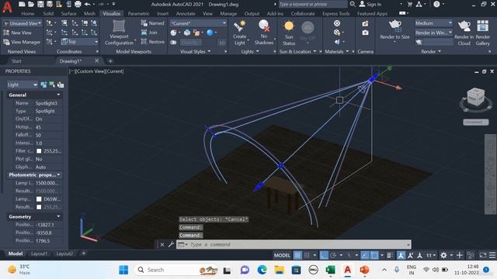
Task: Open the Unsaved View dropdown
Action: coord(23,23)
